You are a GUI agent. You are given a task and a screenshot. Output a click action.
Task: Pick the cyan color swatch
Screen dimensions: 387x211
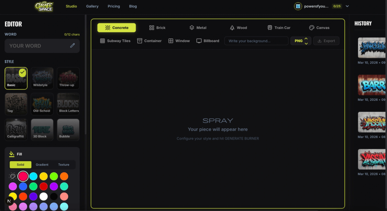coord(33,176)
